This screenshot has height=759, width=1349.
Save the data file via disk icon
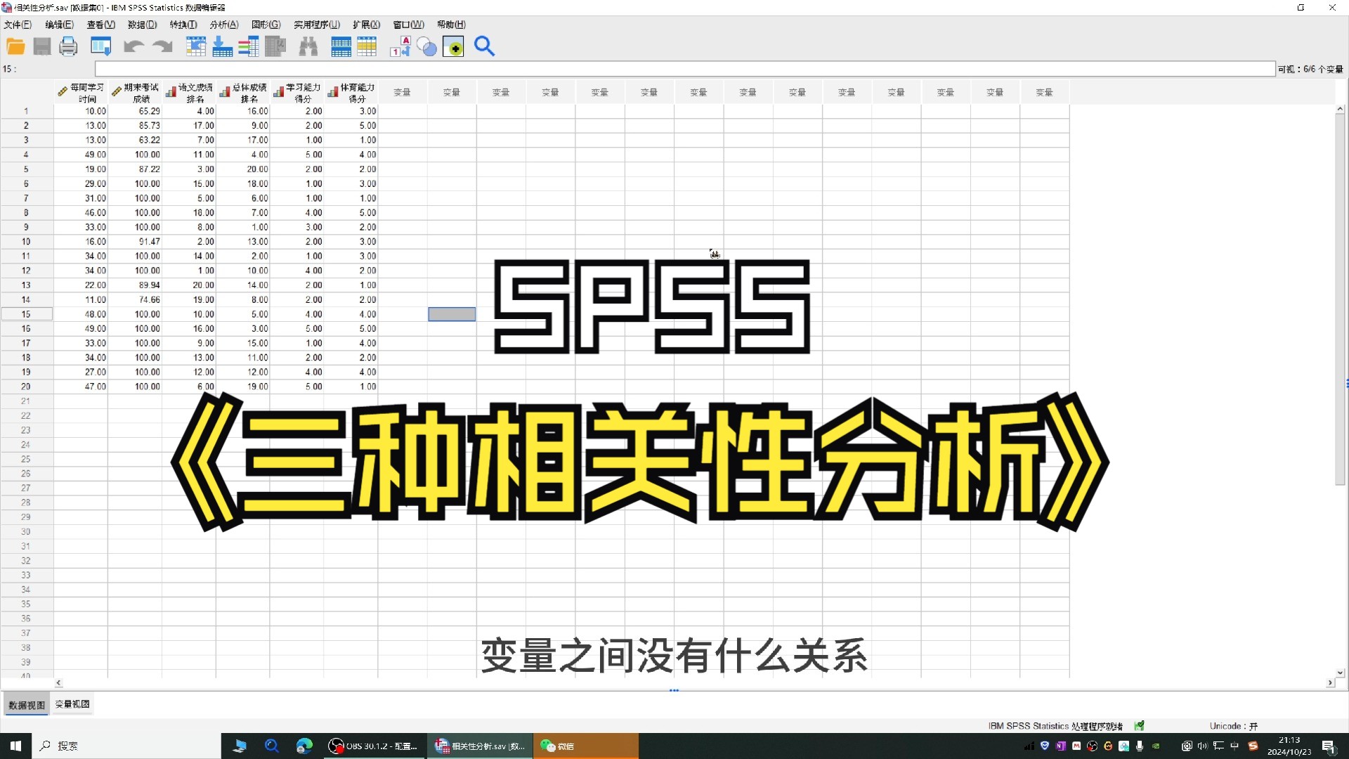(42, 47)
